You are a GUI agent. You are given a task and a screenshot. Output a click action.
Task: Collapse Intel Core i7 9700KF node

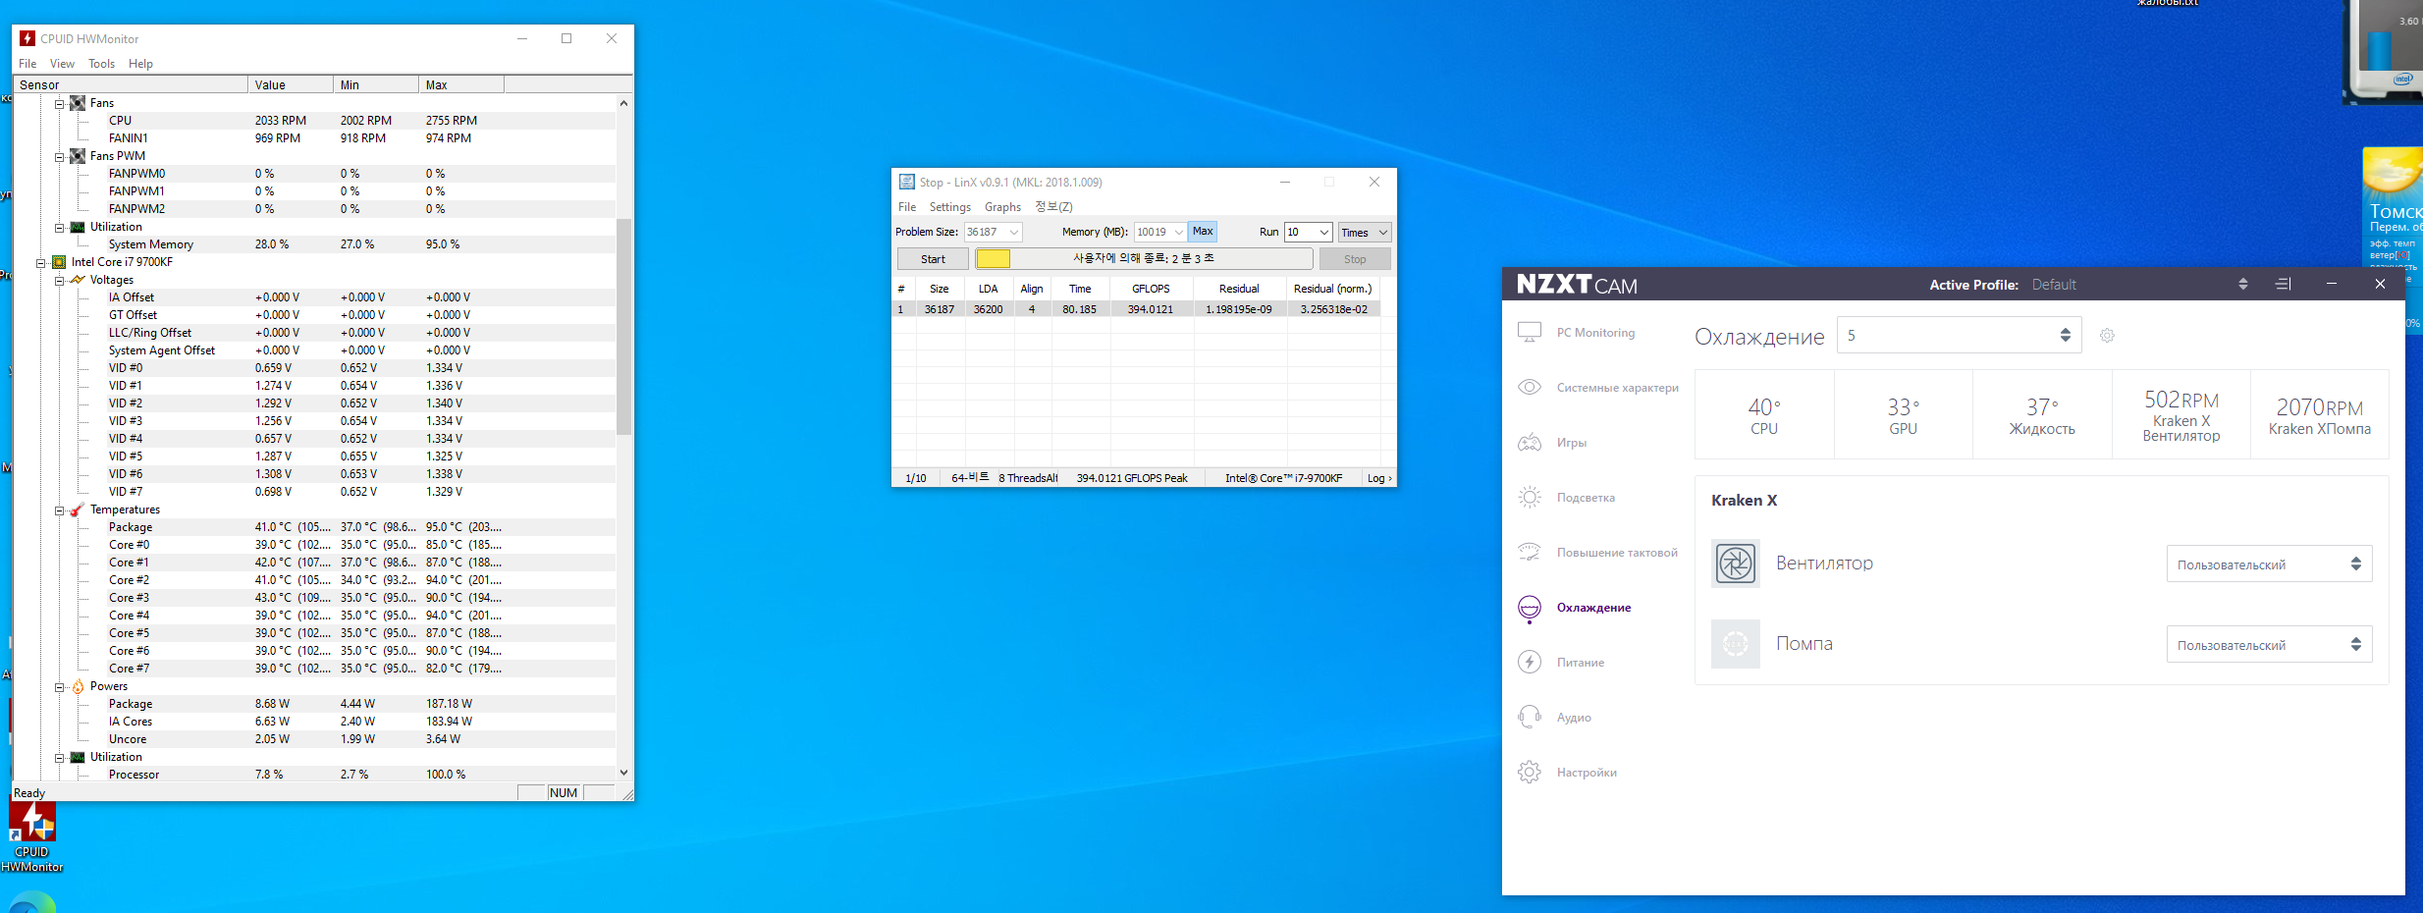pyautogui.click(x=41, y=262)
